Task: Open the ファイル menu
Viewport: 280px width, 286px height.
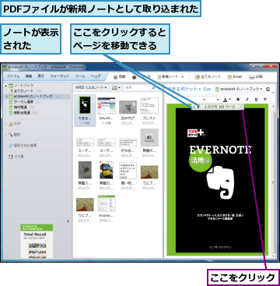Action: pos(13,76)
